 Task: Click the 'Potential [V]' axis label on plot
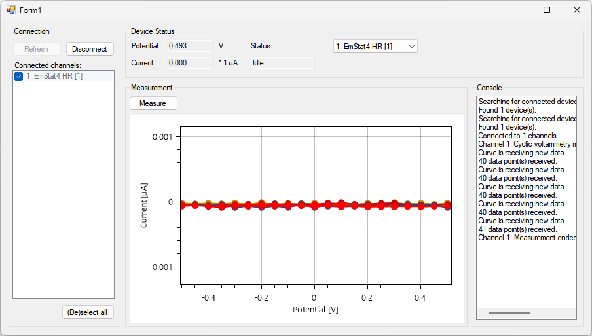tap(316, 310)
